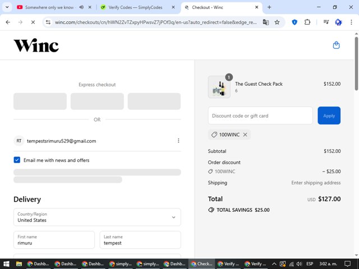Edit the First name field

pos(54,240)
